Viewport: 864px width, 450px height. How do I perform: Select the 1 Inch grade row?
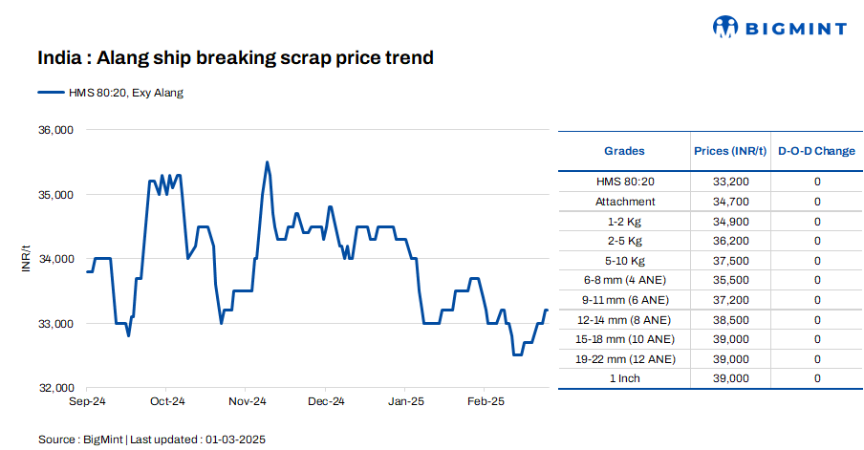tap(624, 378)
